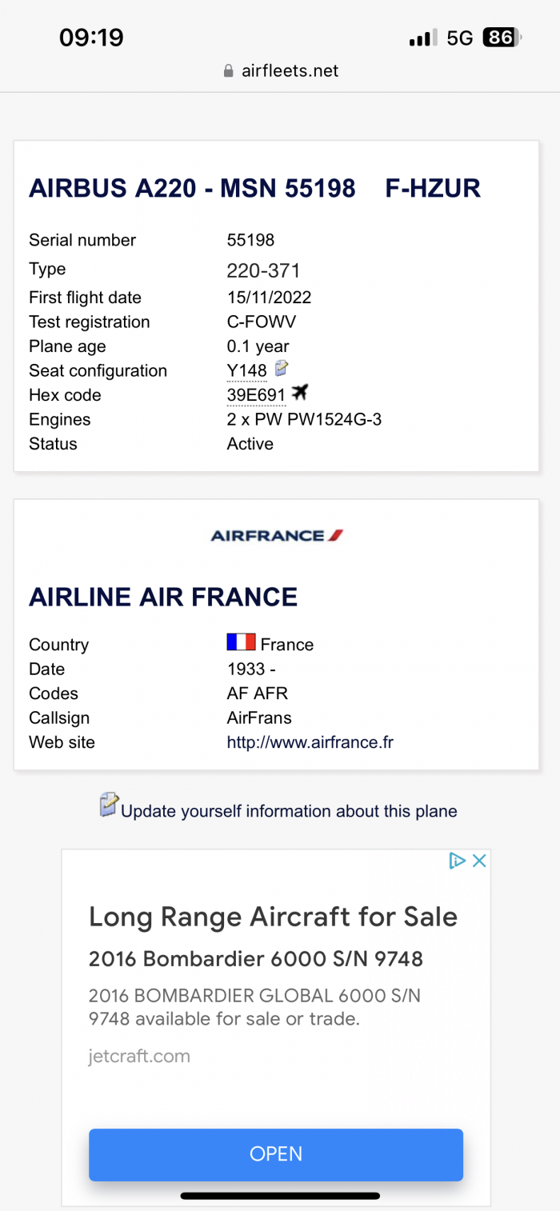Tap the airplane icon next to hex code
The image size is (560, 1211).
pos(300,393)
